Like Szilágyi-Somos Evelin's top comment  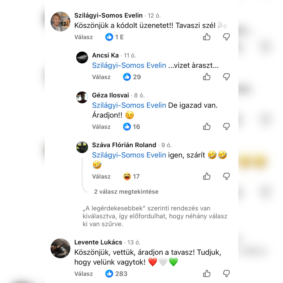tap(207, 37)
